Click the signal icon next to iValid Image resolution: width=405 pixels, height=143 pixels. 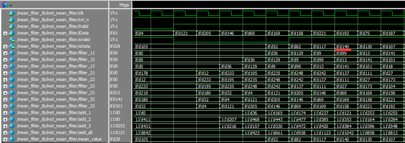coord(12,26)
